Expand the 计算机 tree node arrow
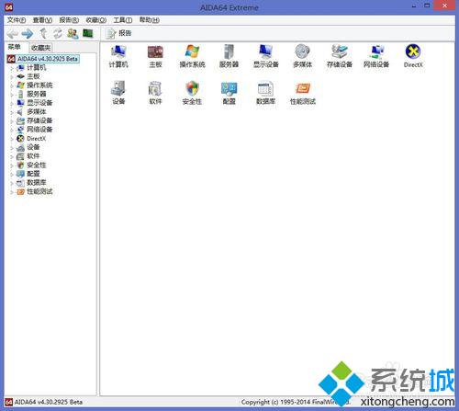The image size is (459, 411). 12,68
